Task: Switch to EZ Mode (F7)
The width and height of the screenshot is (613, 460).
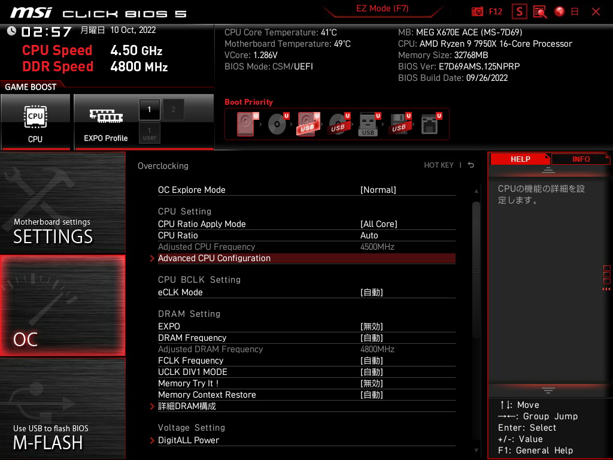Action: [x=383, y=8]
